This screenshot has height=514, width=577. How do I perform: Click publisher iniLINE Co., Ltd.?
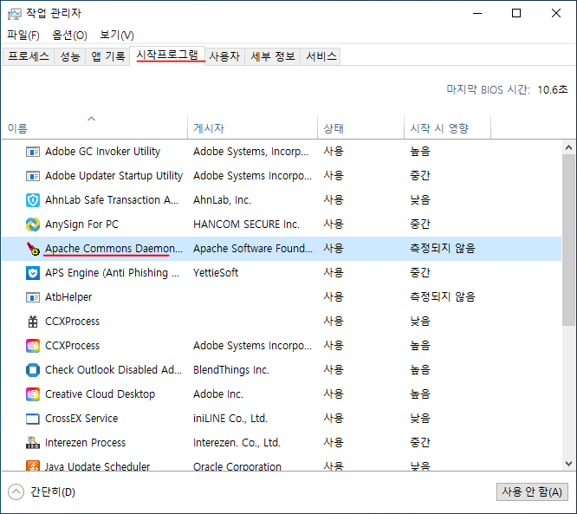[x=230, y=419]
